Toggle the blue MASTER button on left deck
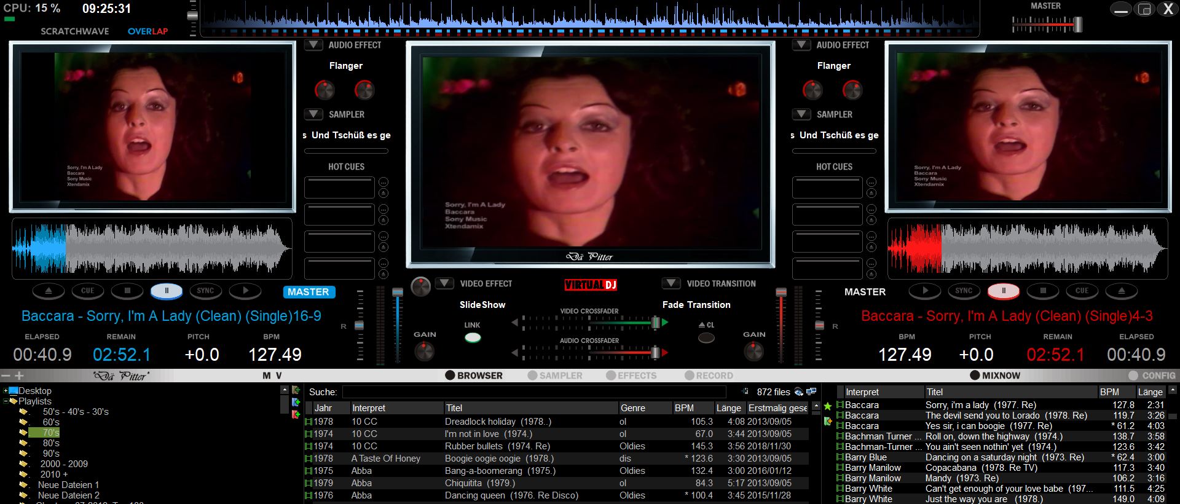Viewport: 1180px width, 504px height. point(309,292)
